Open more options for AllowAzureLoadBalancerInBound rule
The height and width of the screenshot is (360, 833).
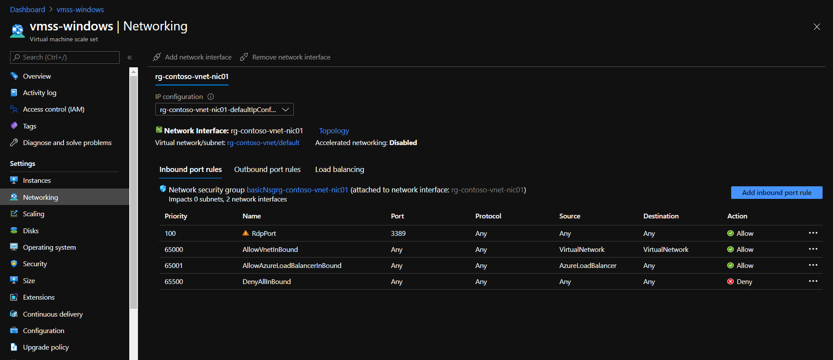[x=813, y=265]
